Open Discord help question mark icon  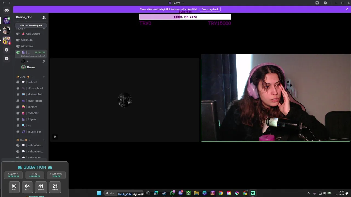tap(325, 3)
